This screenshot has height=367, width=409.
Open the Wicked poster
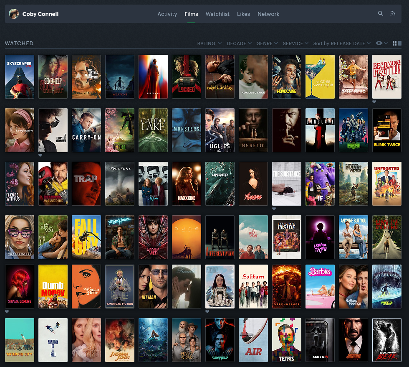click(120, 130)
